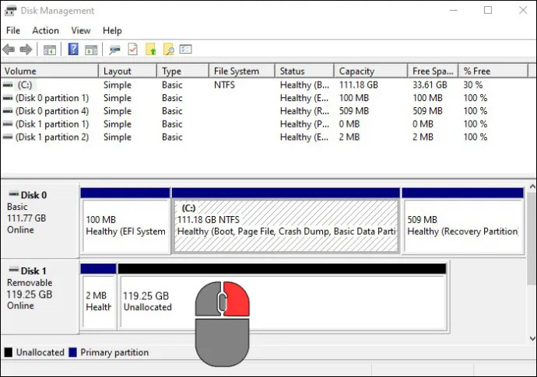Click the Forward arrow toolbar icon
Viewport: 537px width, 377px height.
tap(26, 50)
